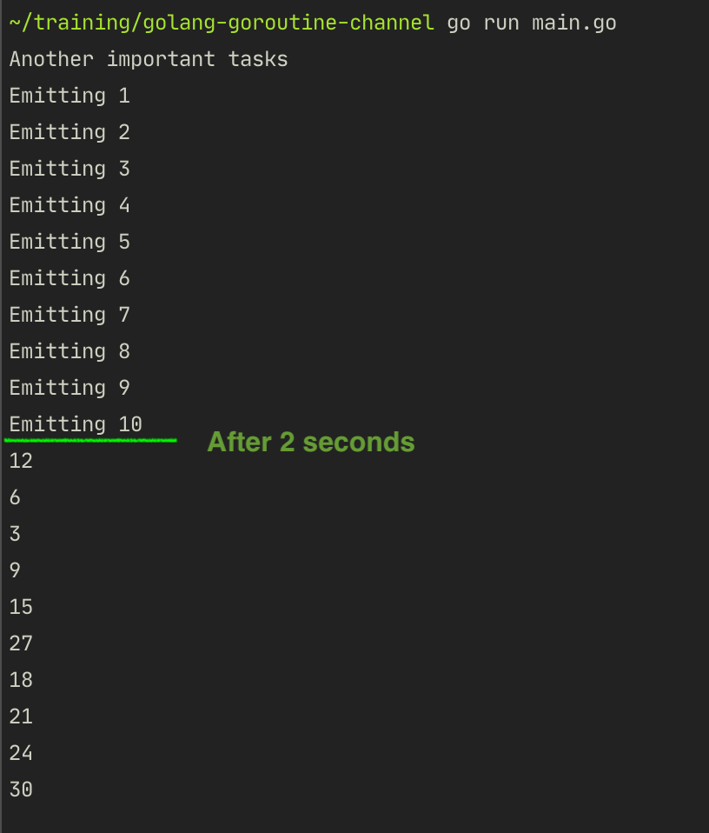Click the output value 6
The width and height of the screenshot is (709, 833).
point(15,497)
